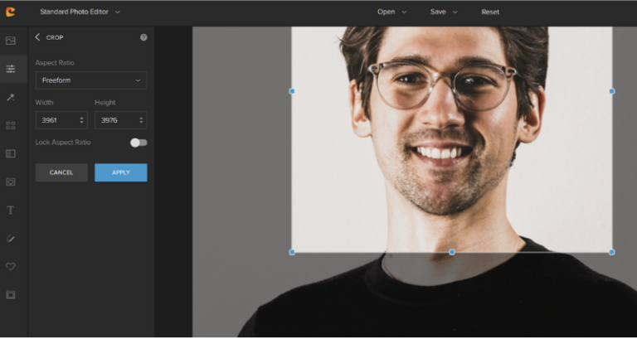The height and width of the screenshot is (339, 637).
Task: Select the Text tool icon
Action: (x=11, y=211)
